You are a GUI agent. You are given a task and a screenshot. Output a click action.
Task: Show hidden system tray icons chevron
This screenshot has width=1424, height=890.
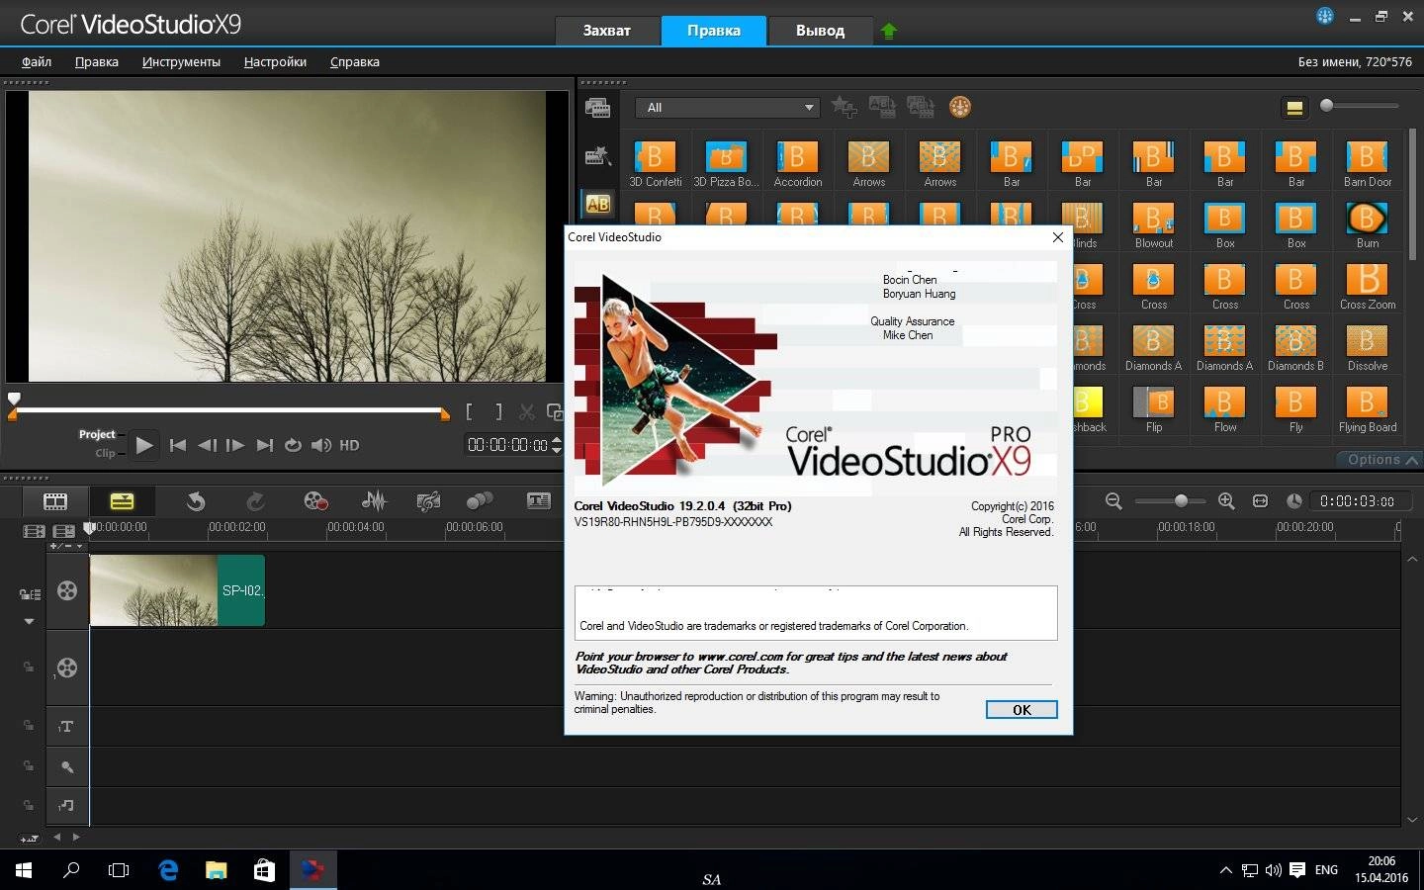[1225, 870]
